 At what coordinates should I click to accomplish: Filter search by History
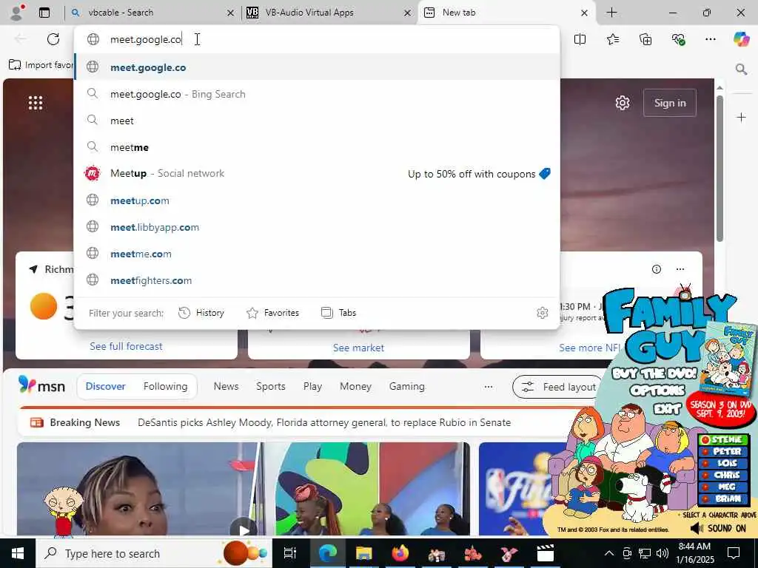(201, 313)
